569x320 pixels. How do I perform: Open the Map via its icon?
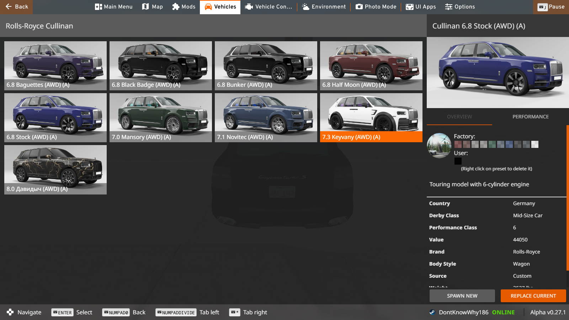(145, 7)
